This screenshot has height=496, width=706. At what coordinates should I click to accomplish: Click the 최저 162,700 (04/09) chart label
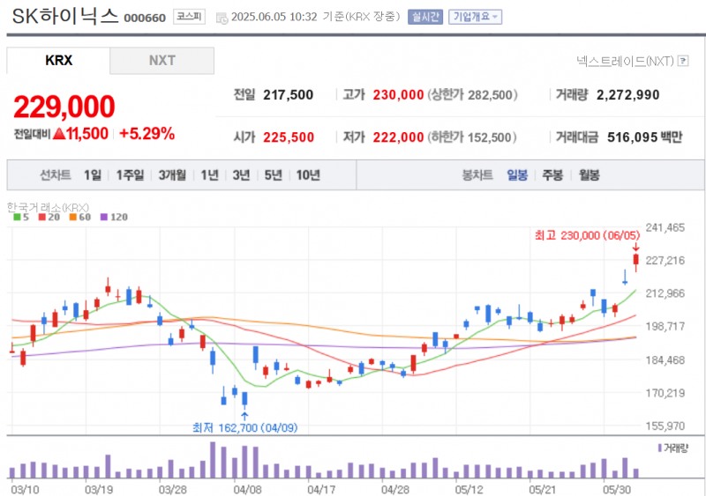[x=245, y=427]
